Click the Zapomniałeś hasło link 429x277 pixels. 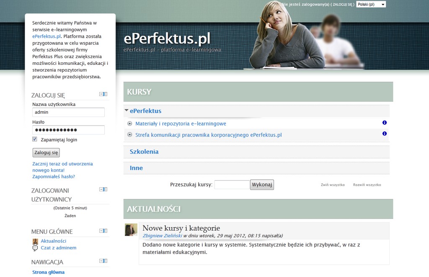[x=54, y=177]
